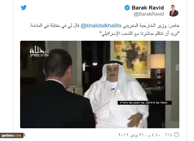The height and width of the screenshot is (141, 194).
Task: Follow the @khalidalkhalifa mention link
Action: click(101, 26)
